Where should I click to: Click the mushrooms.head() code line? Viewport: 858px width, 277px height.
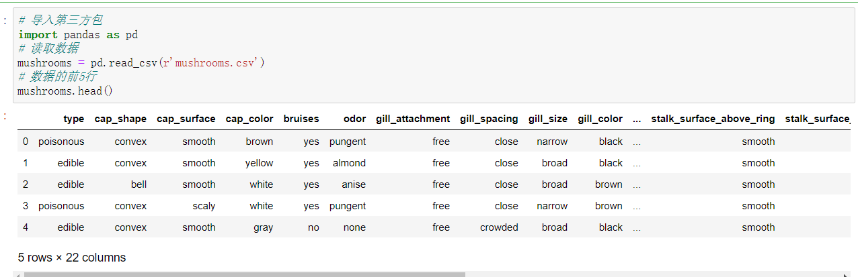65,91
